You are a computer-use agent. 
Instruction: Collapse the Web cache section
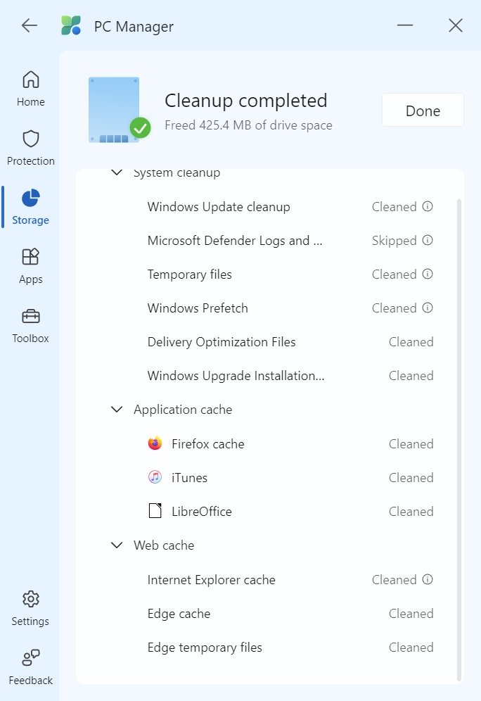[117, 545]
